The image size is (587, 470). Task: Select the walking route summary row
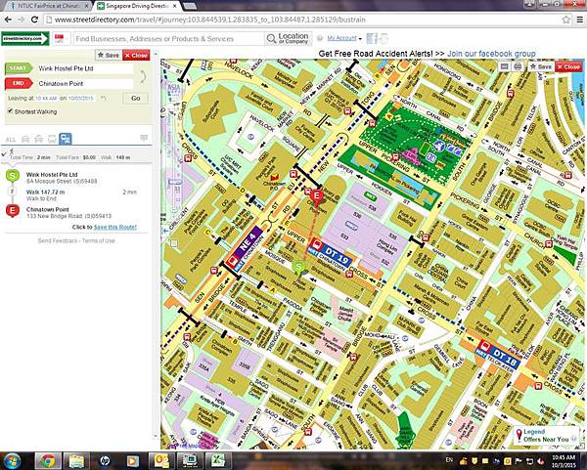tap(76, 155)
